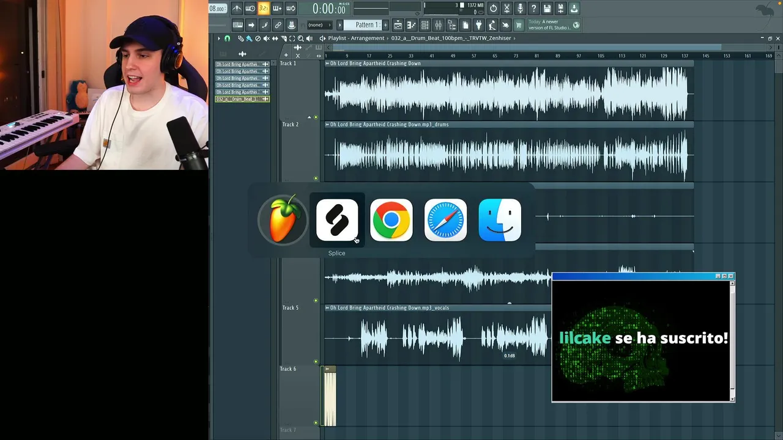
Task: Click the tempo value 08.000
Action: [217, 9]
